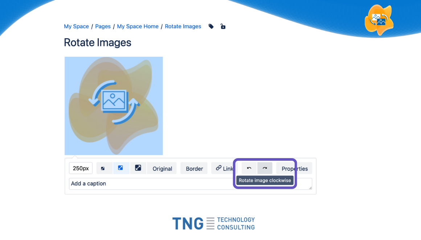Open the Pages breadcrumb link
Viewport: 421px width, 240px height.
[103, 26]
